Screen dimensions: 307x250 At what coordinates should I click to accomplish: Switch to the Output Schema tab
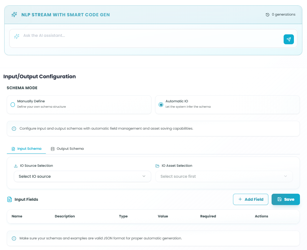click(x=67, y=149)
